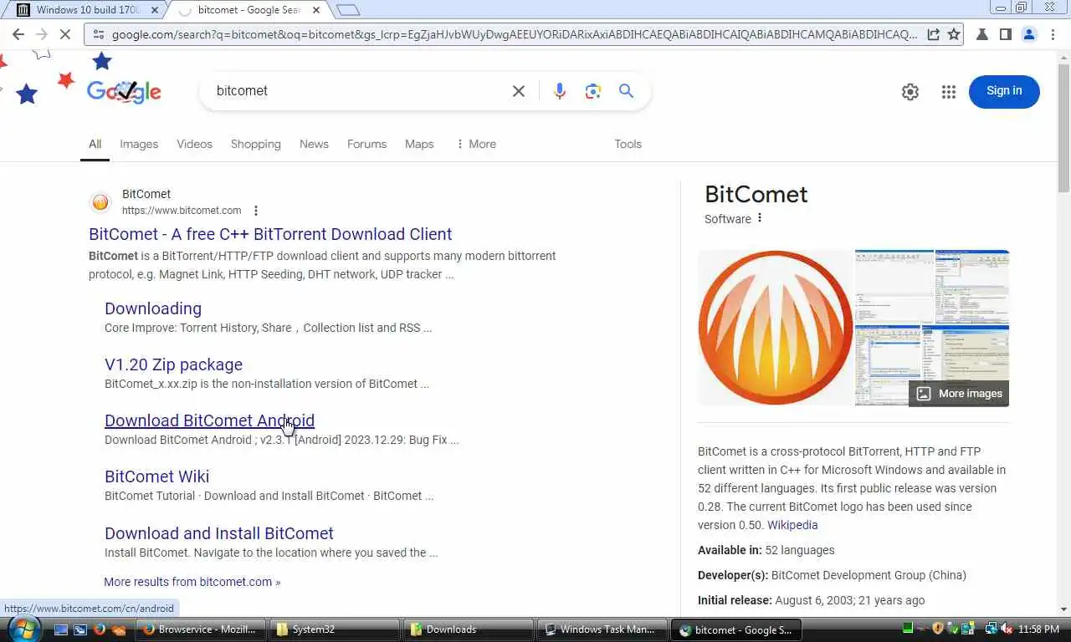
Task: Toggle the browser side panel icon
Action: 1006,34
